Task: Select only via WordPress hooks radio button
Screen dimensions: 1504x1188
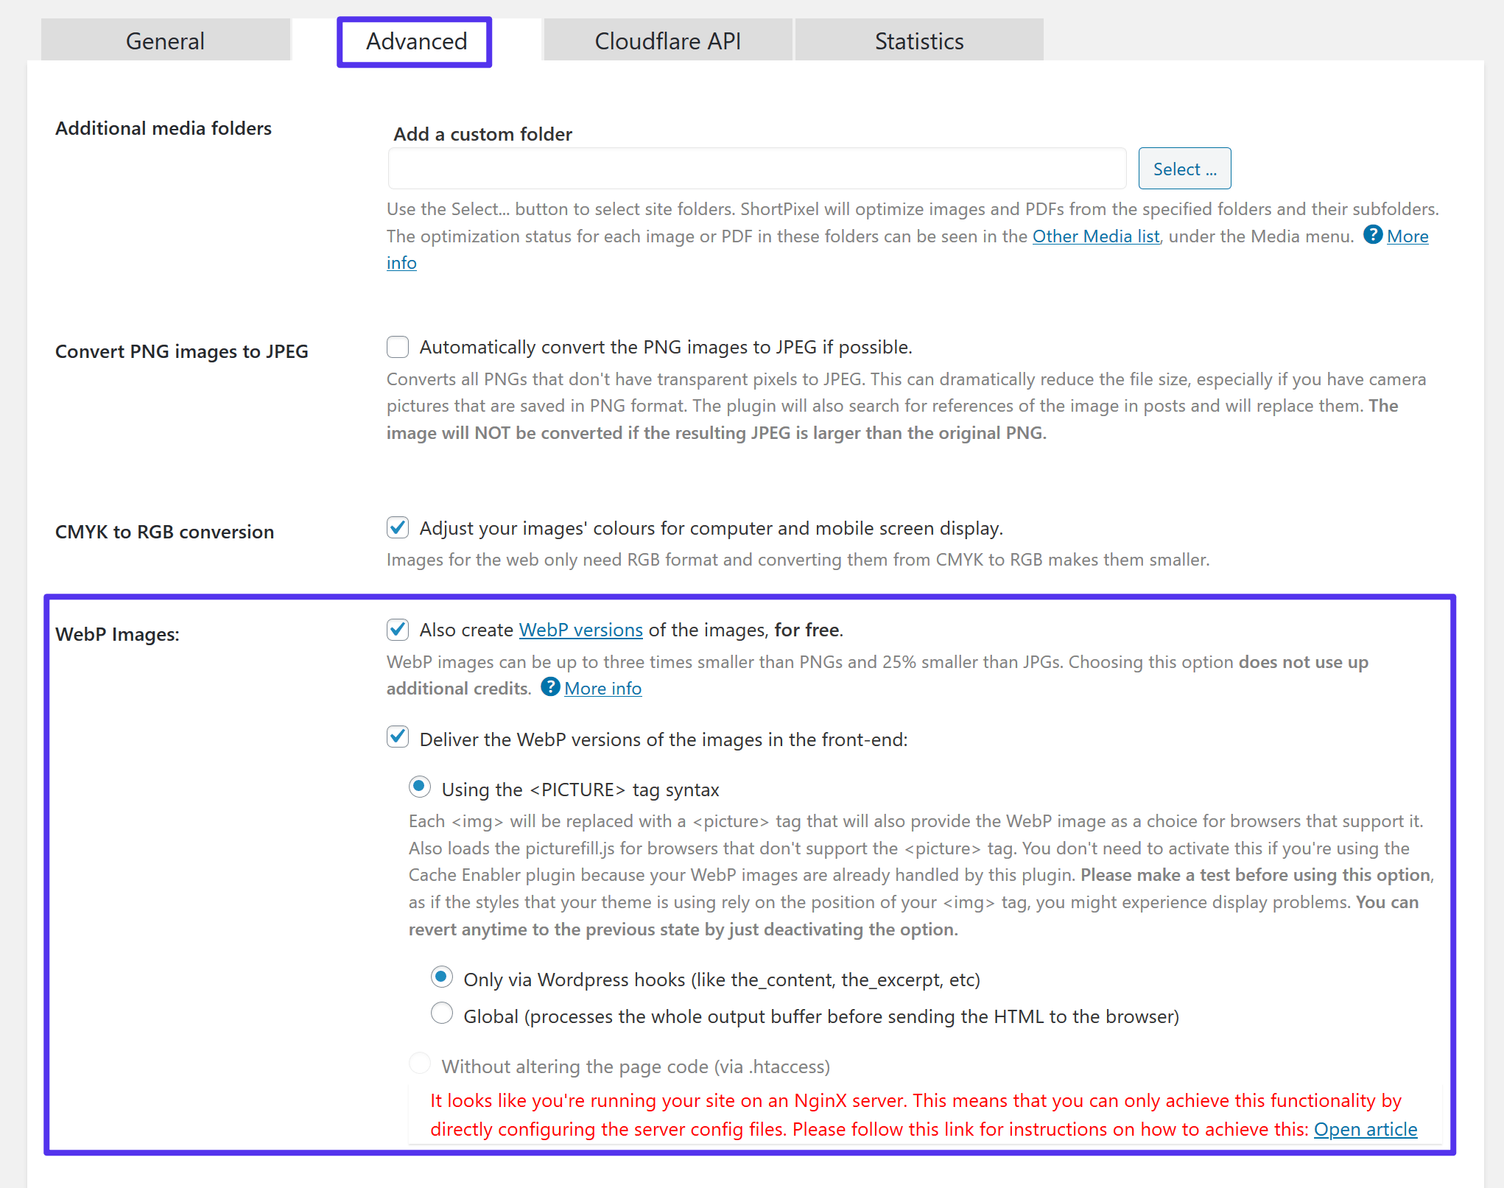Action: [x=442, y=978]
